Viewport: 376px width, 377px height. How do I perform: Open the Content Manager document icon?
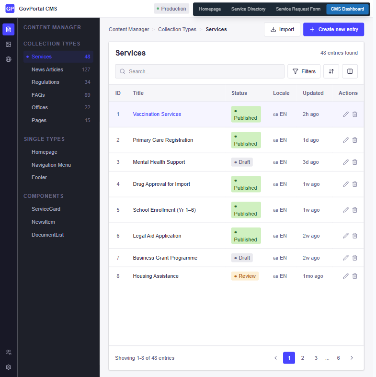click(x=9, y=29)
